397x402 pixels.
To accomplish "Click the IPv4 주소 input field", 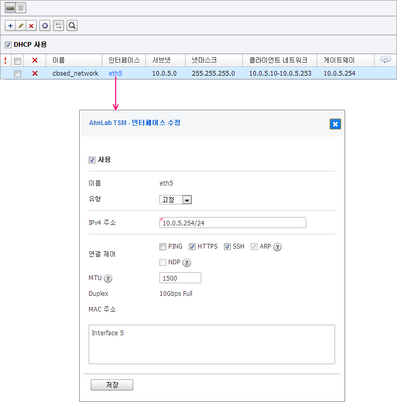I will [232, 223].
